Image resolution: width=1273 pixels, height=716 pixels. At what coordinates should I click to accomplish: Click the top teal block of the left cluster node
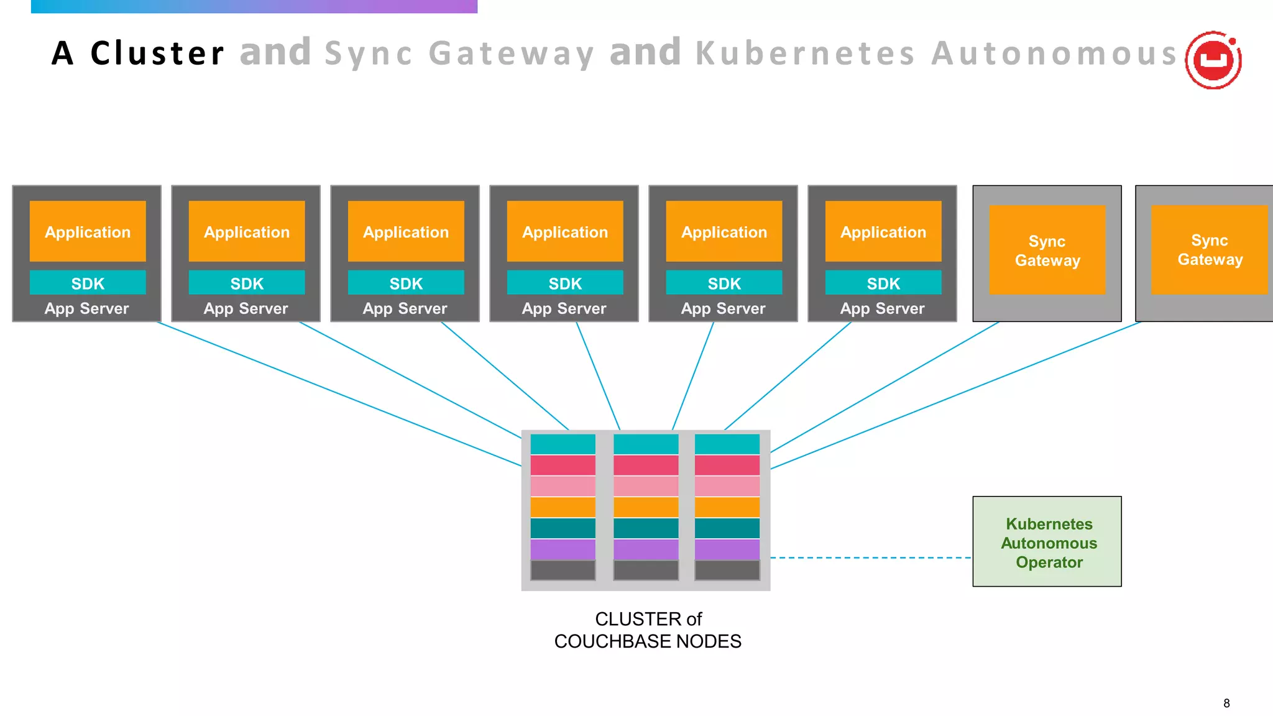(563, 444)
